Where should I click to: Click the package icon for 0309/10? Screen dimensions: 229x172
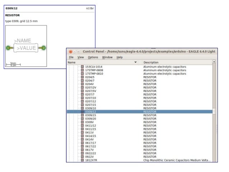click(x=82, y=108)
